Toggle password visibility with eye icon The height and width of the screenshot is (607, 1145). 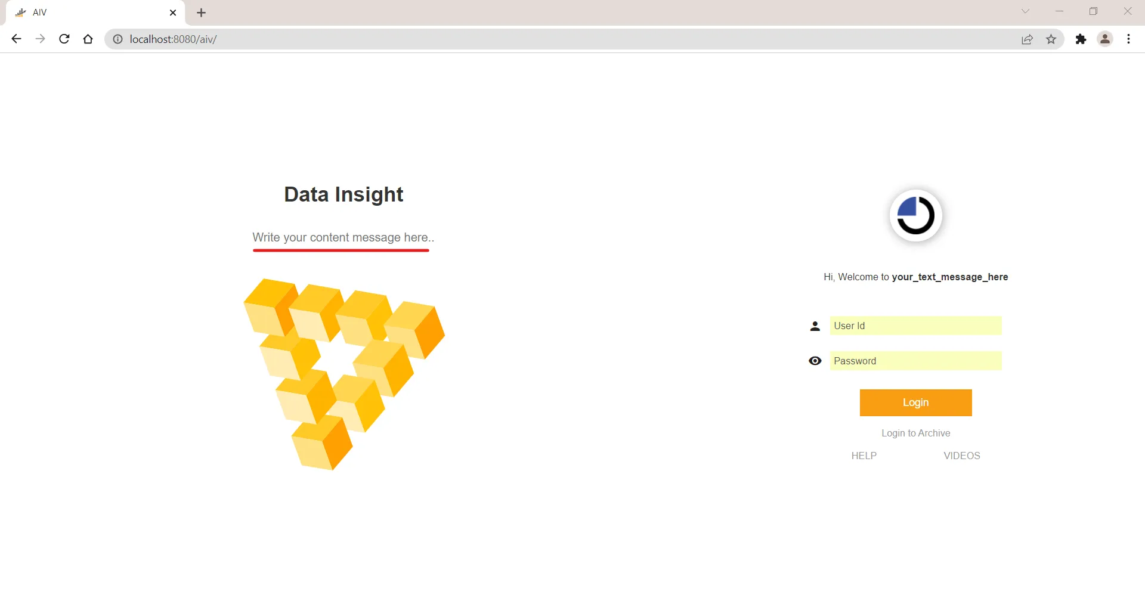815,361
